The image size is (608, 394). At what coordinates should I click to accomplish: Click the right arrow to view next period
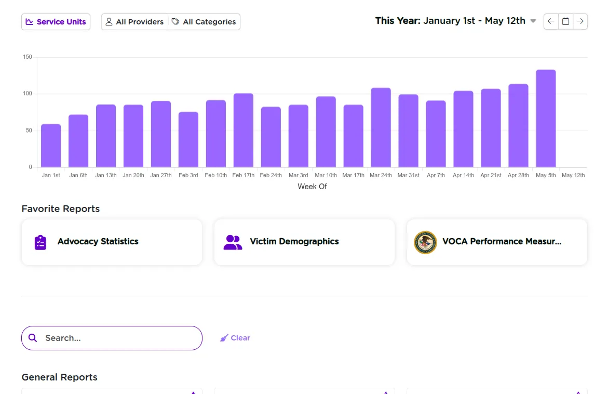580,21
